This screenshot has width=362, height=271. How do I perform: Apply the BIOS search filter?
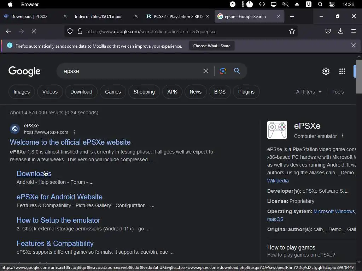(220, 92)
